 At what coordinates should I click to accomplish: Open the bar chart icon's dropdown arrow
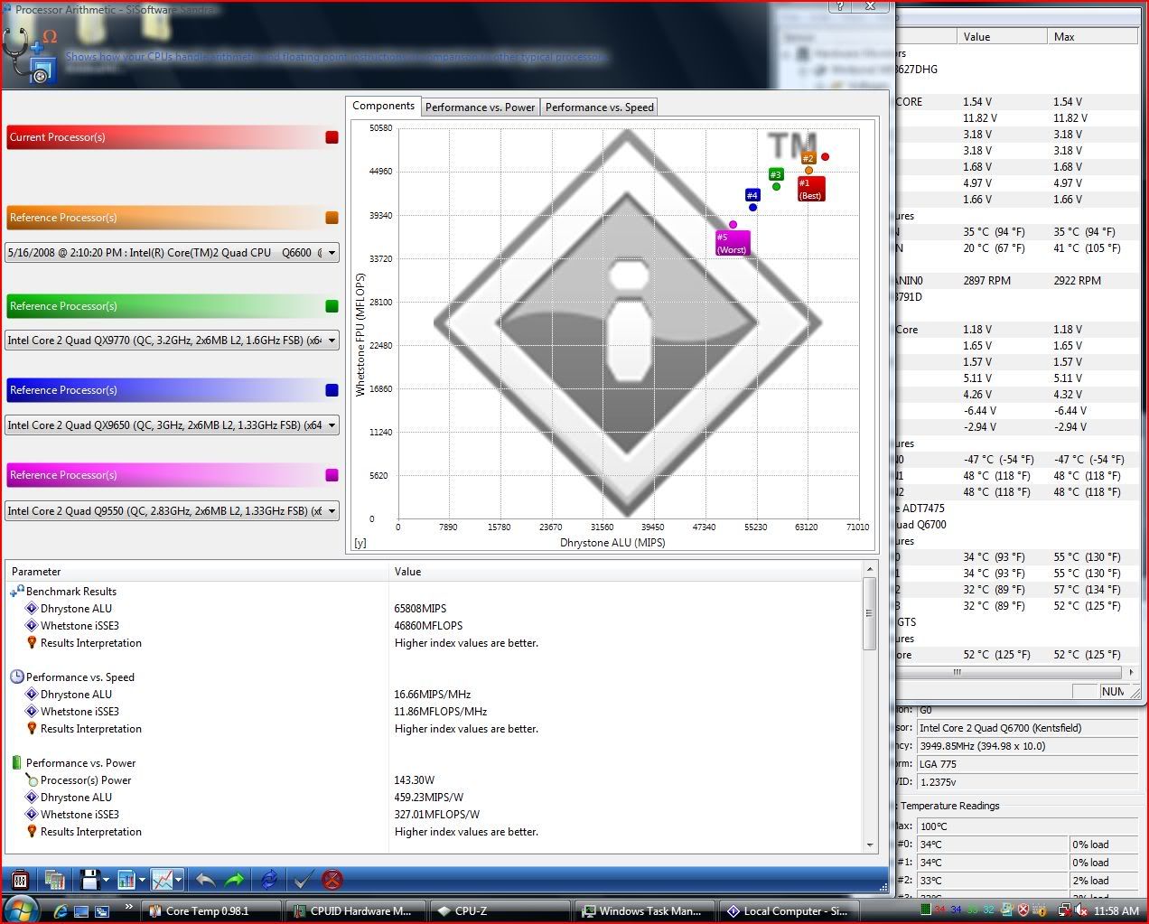tap(142, 880)
